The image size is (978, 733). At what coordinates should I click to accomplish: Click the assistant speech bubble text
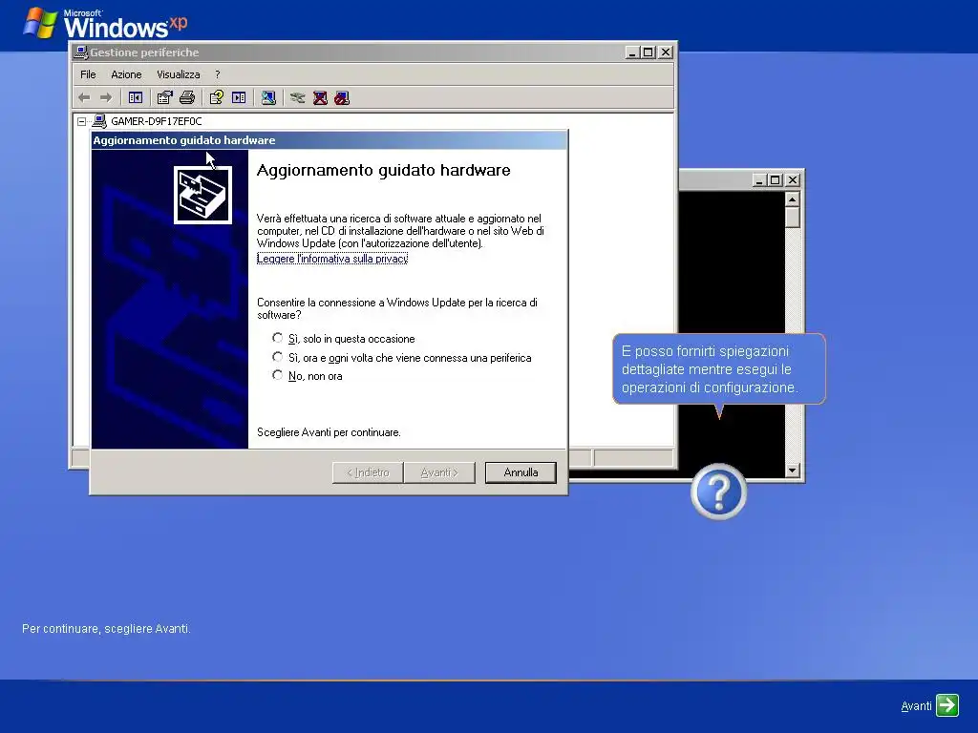tap(710, 369)
